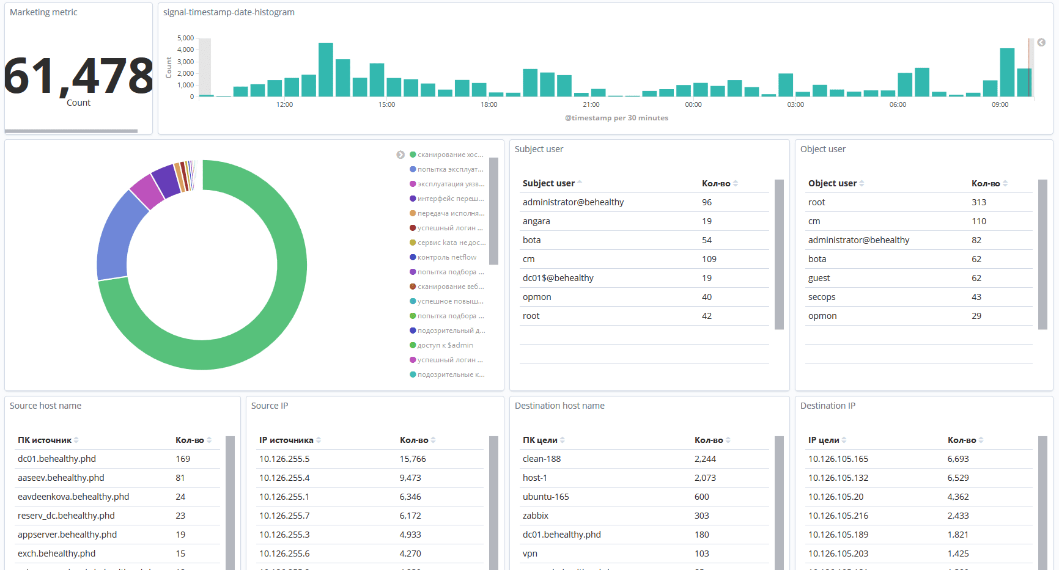Click sort icon beside Object user header

pos(862,183)
